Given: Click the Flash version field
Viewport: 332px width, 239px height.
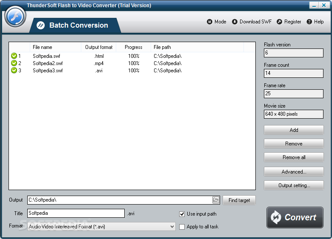Looking at the screenshot, I should click(293, 53).
